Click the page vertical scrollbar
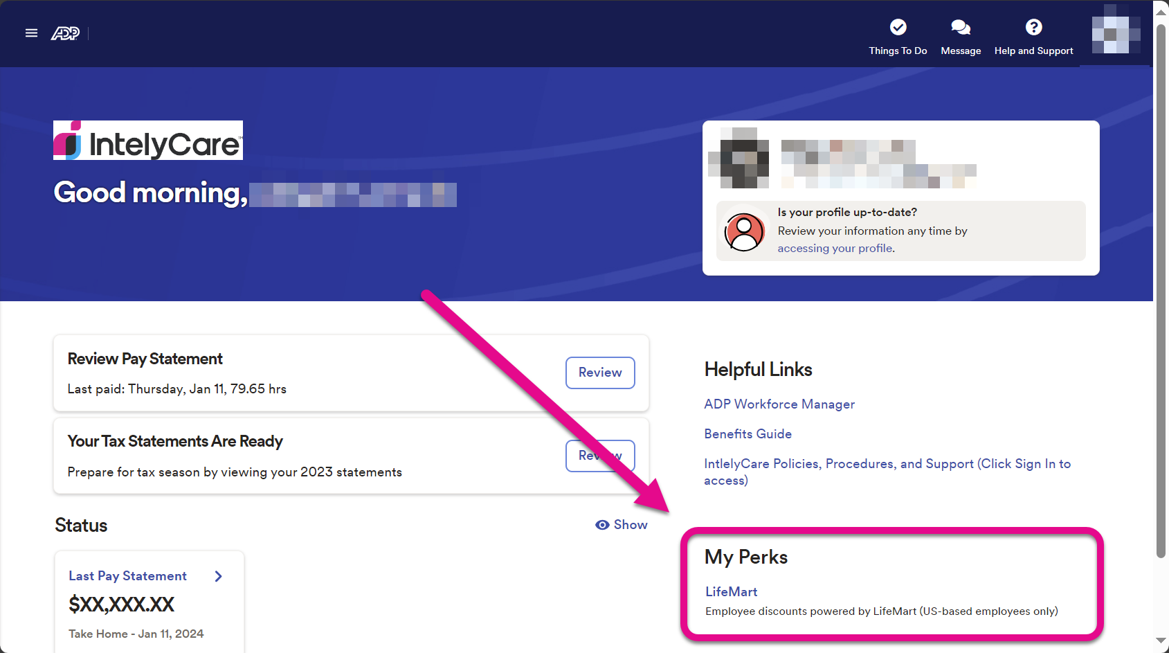This screenshot has height=653, width=1169. (1161, 291)
